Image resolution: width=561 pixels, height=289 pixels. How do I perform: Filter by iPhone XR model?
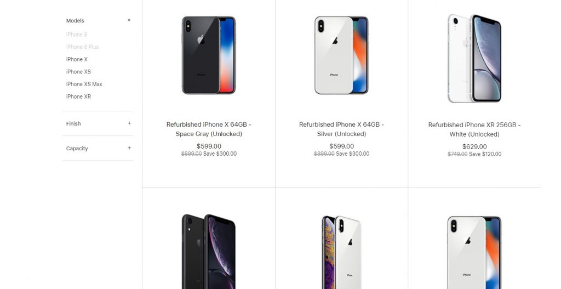tap(78, 97)
